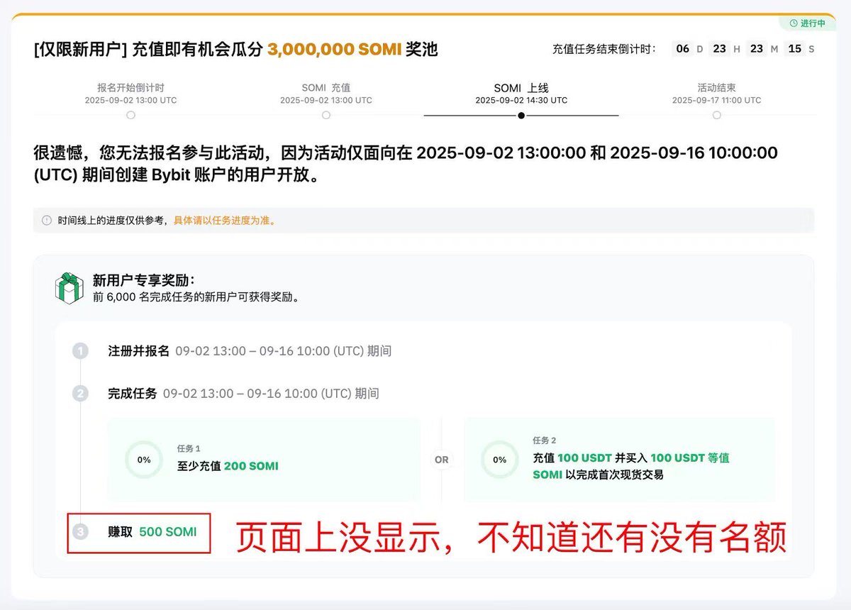Click the green gift box icon
Image resolution: width=851 pixels, height=610 pixels.
click(69, 288)
